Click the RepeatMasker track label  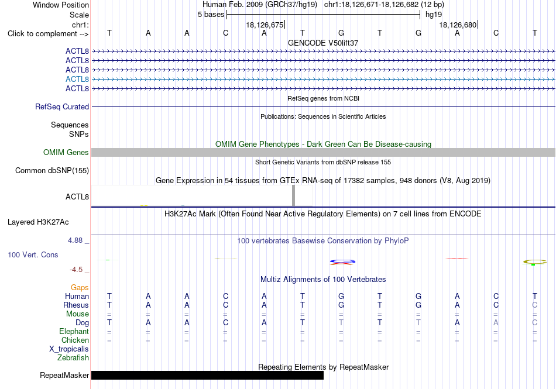click(x=64, y=375)
